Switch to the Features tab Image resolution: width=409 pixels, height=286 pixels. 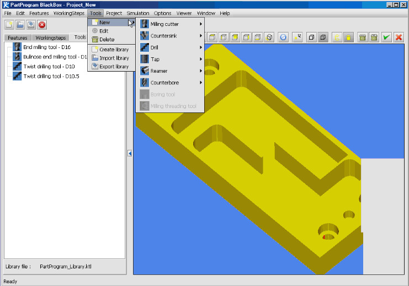[18, 38]
